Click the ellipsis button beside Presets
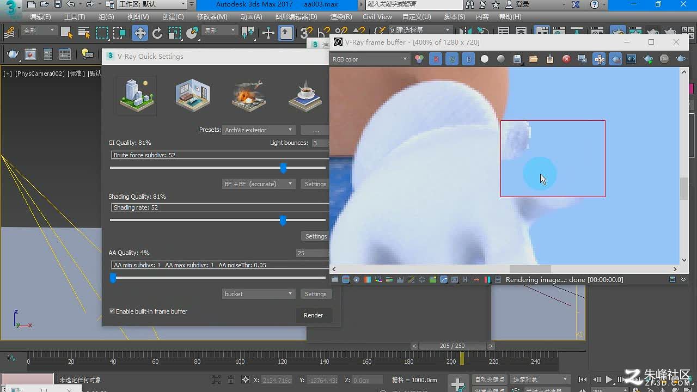The height and width of the screenshot is (392, 697). [x=315, y=130]
